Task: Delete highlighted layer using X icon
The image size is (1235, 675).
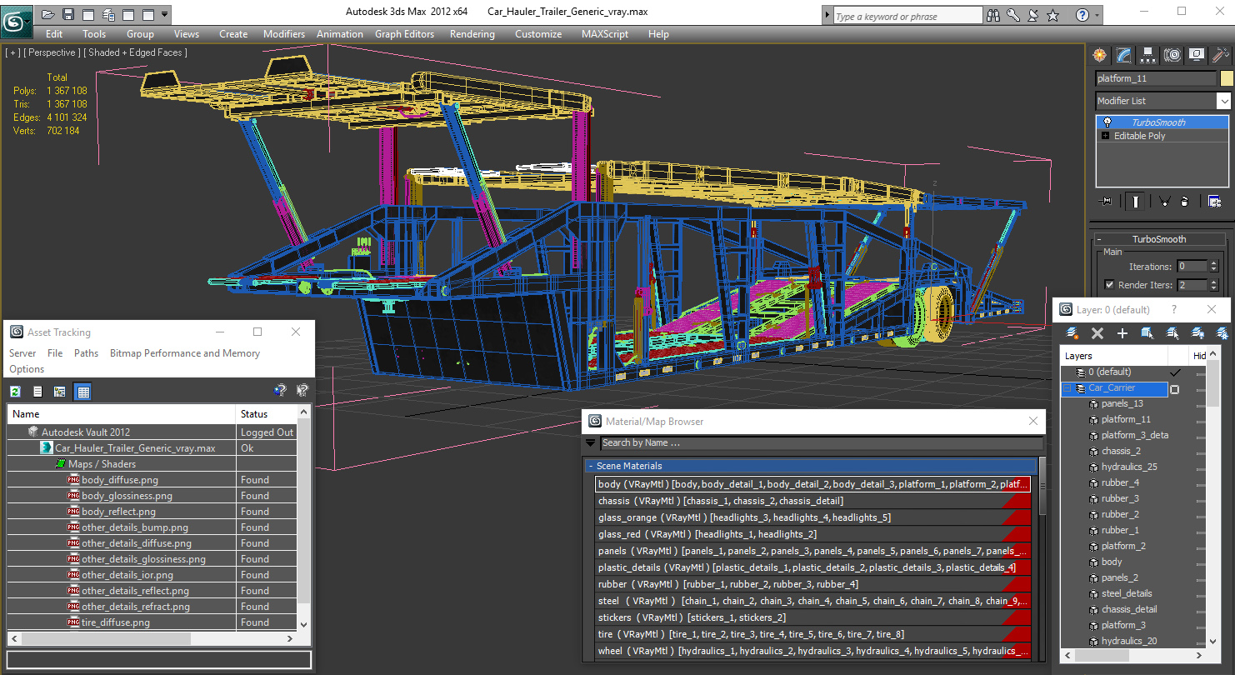Action: (1097, 333)
